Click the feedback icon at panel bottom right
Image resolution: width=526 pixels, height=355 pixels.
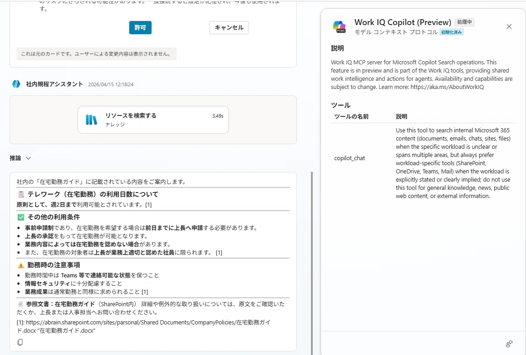point(509,344)
